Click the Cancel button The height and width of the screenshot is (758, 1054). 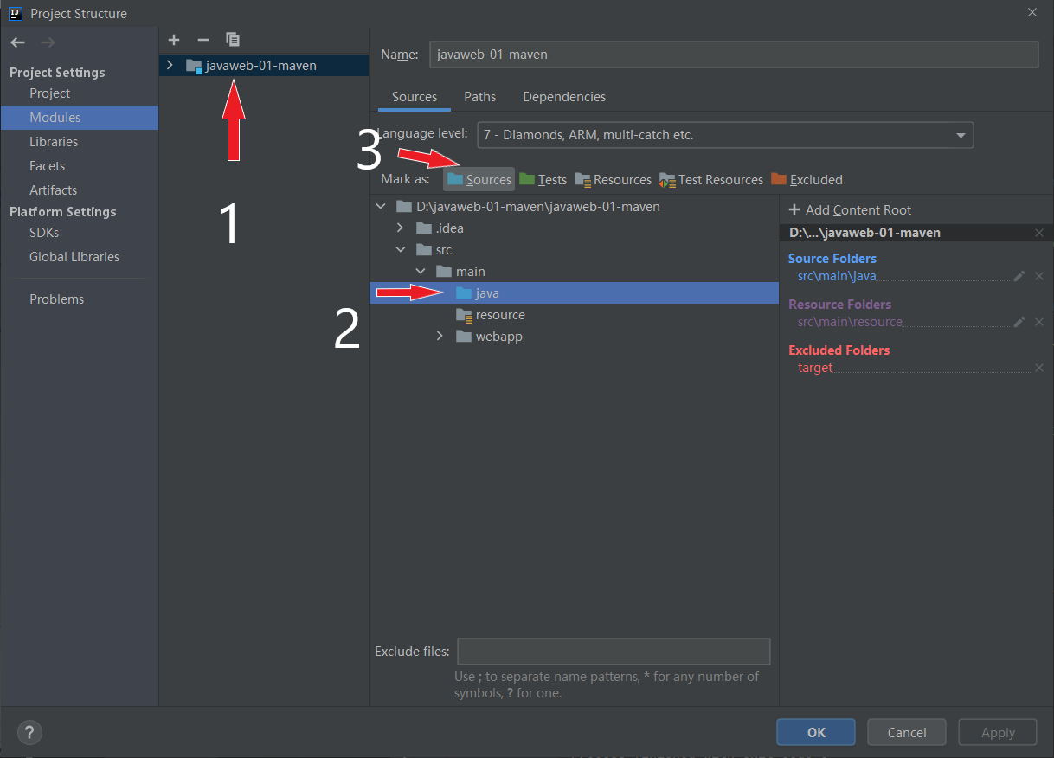tap(907, 732)
